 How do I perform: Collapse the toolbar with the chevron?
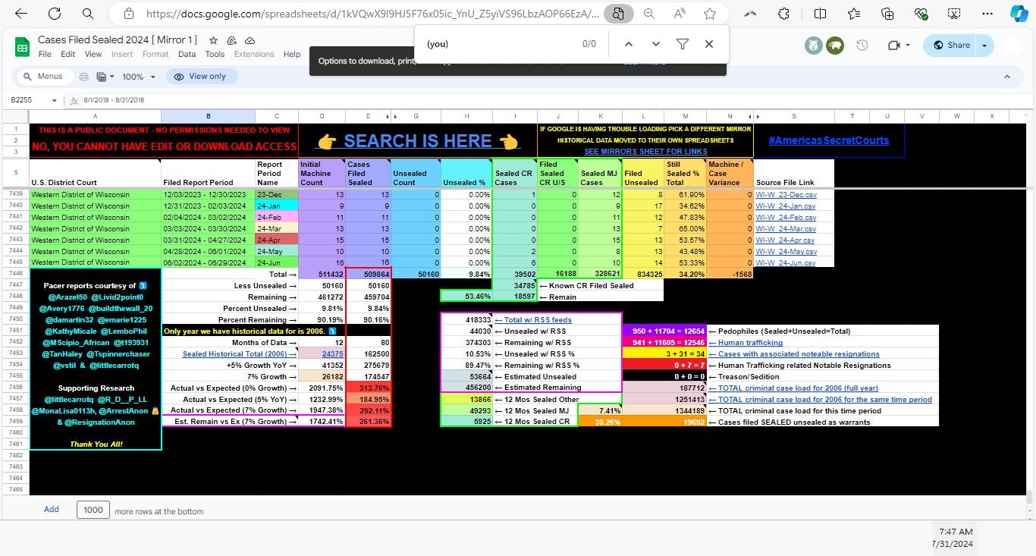point(1007,77)
